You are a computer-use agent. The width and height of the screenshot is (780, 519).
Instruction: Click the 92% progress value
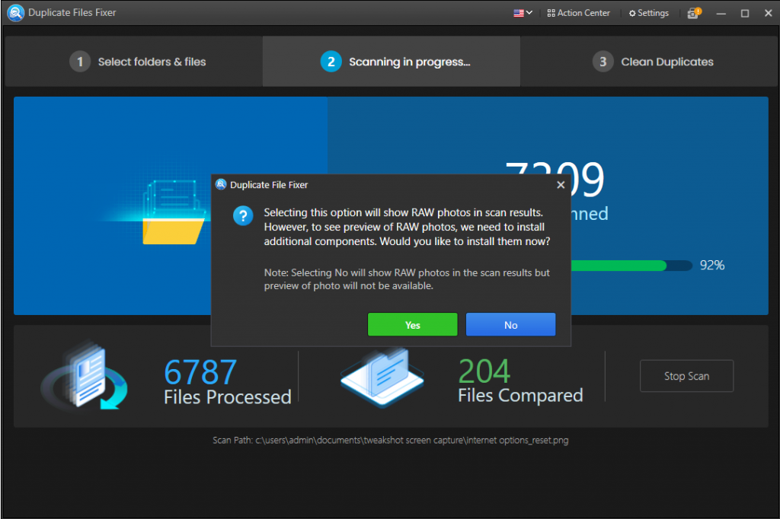tap(712, 266)
